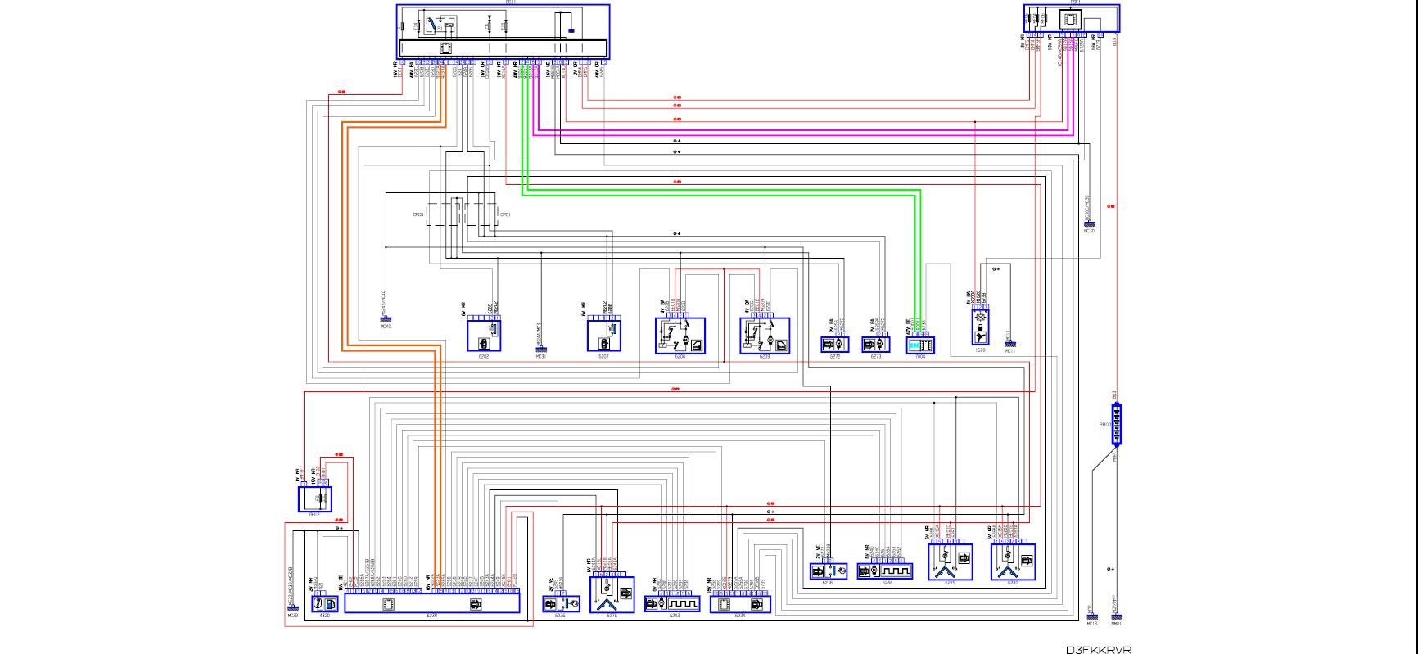Screen dimensions: 1418x654
Task: Click the 6207 component box with lock symbol
Action: 603,336
